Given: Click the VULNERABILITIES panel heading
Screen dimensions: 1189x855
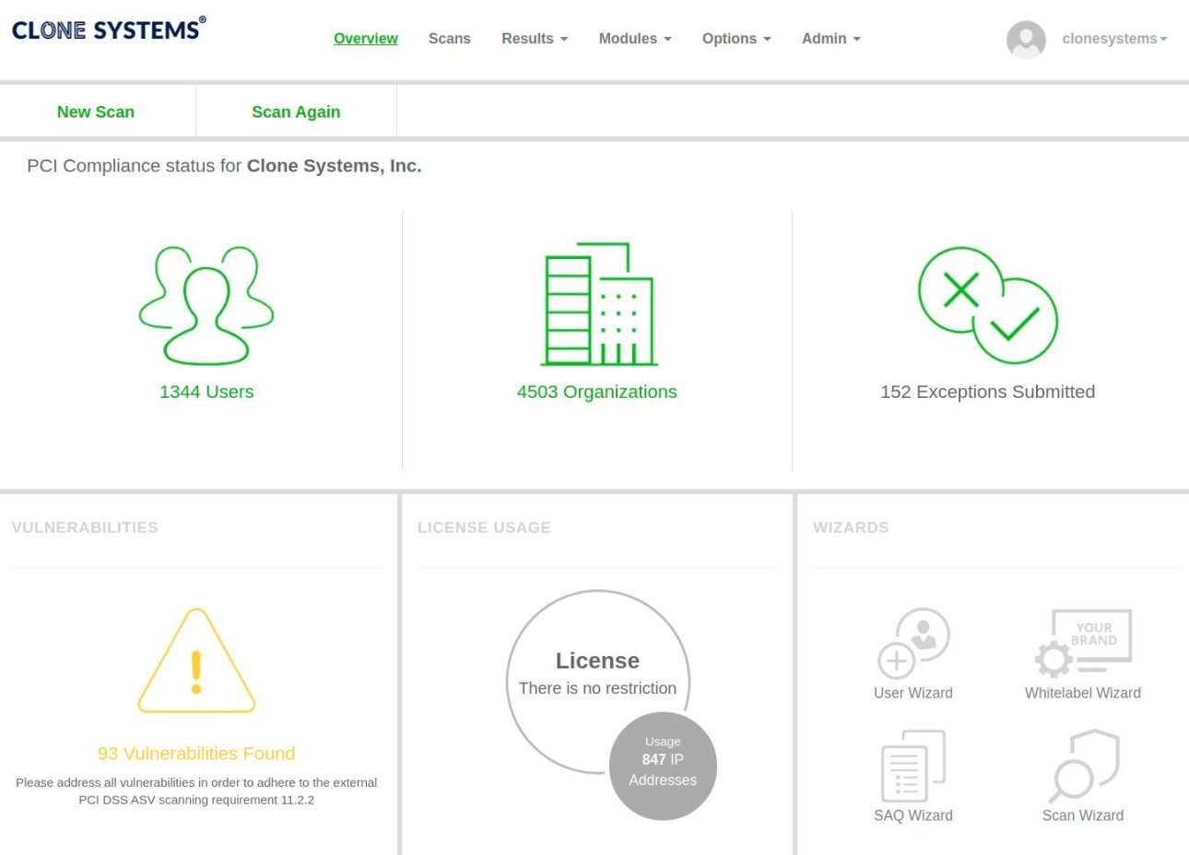Looking at the screenshot, I should pyautogui.click(x=85, y=527).
